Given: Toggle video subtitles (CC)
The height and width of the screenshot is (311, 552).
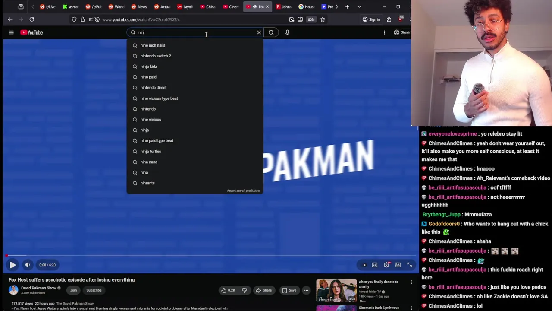Looking at the screenshot, I should 375,265.
